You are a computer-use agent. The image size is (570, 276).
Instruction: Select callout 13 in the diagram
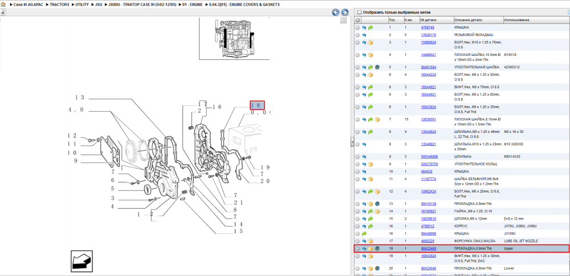pyautogui.click(x=80, y=98)
